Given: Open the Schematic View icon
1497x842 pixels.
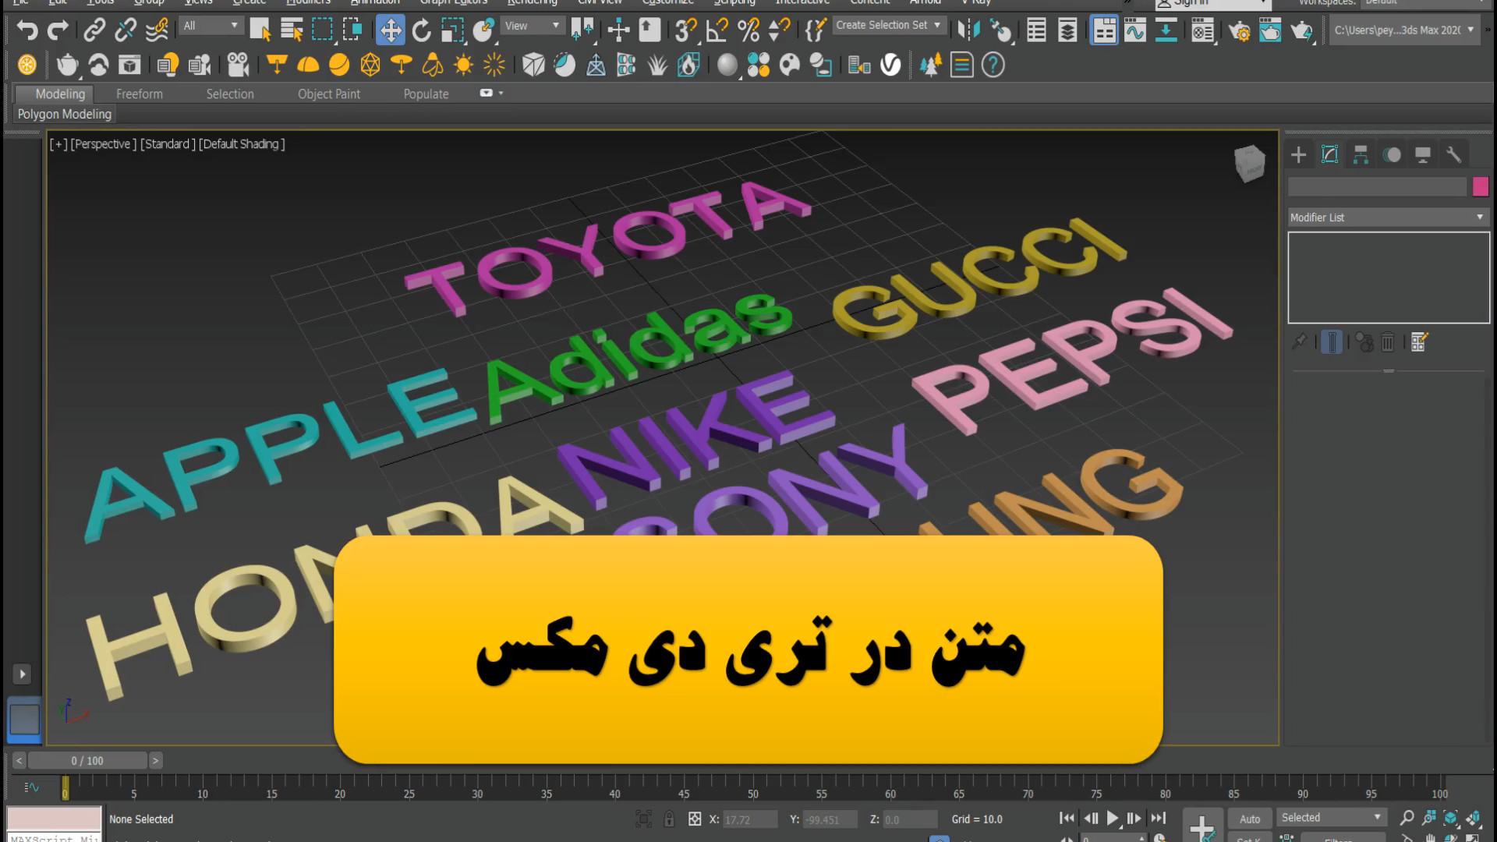Looking at the screenshot, I should [1166, 30].
